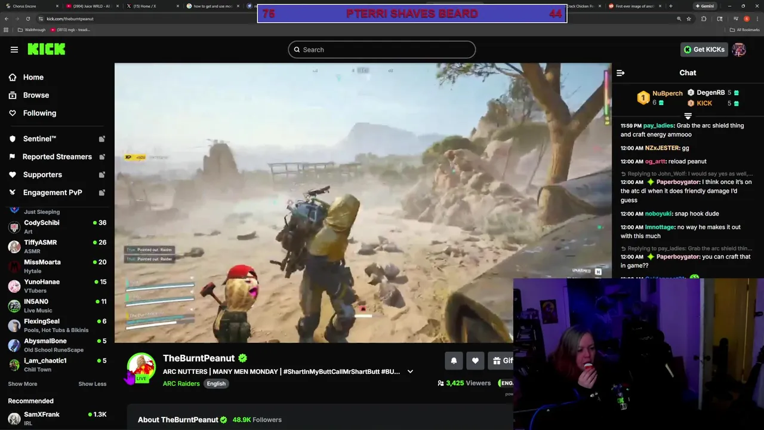Screen dimensions: 764x430
Task: Open the All Bookmarks folder
Action: click(744, 30)
